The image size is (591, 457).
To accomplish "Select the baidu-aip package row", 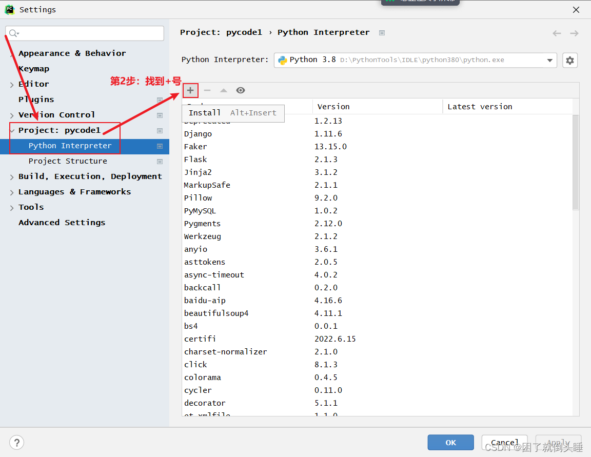I will click(377, 300).
